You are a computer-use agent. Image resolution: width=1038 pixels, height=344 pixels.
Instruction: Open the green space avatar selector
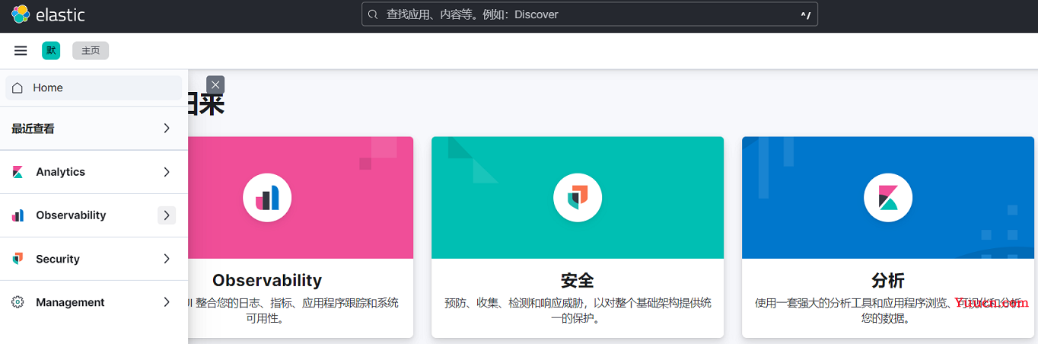(51, 51)
